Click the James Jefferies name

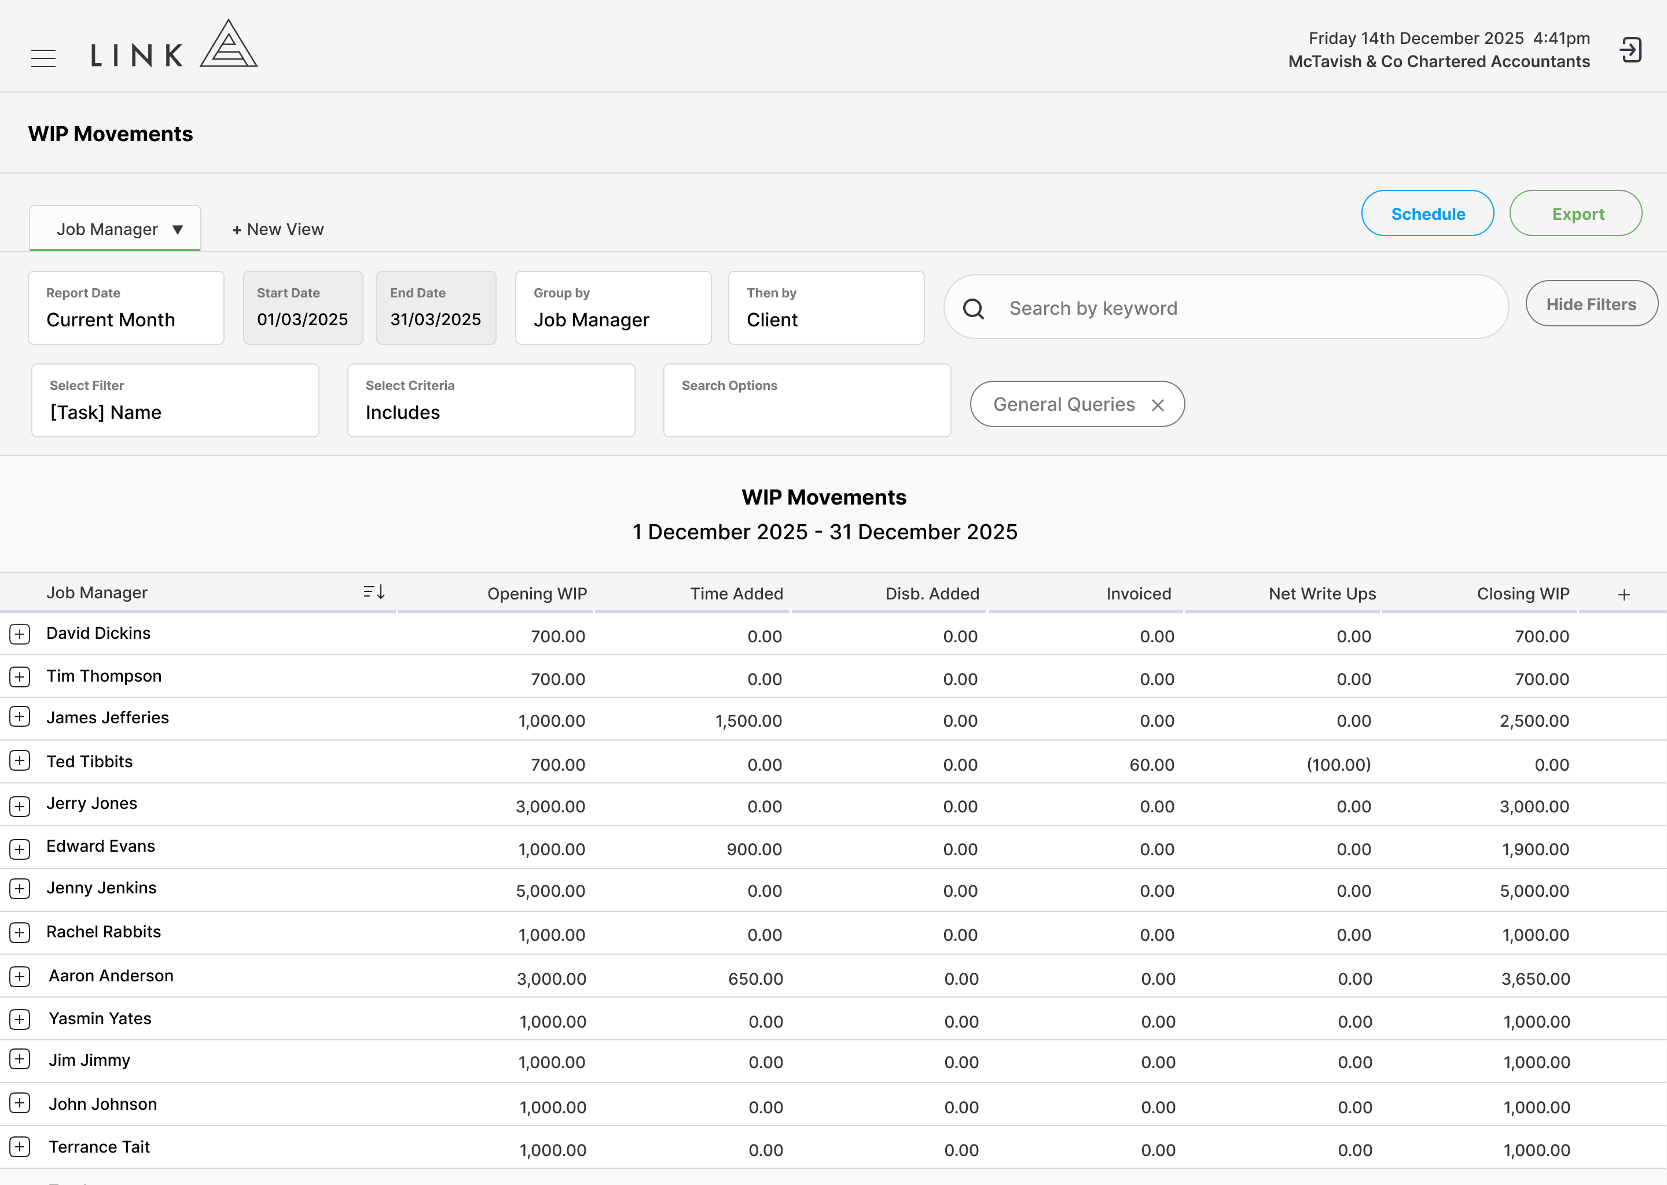(x=107, y=718)
